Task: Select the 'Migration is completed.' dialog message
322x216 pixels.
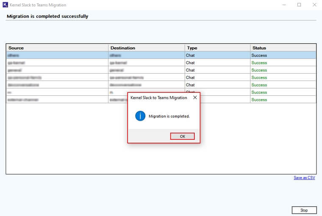Action: tap(169, 116)
